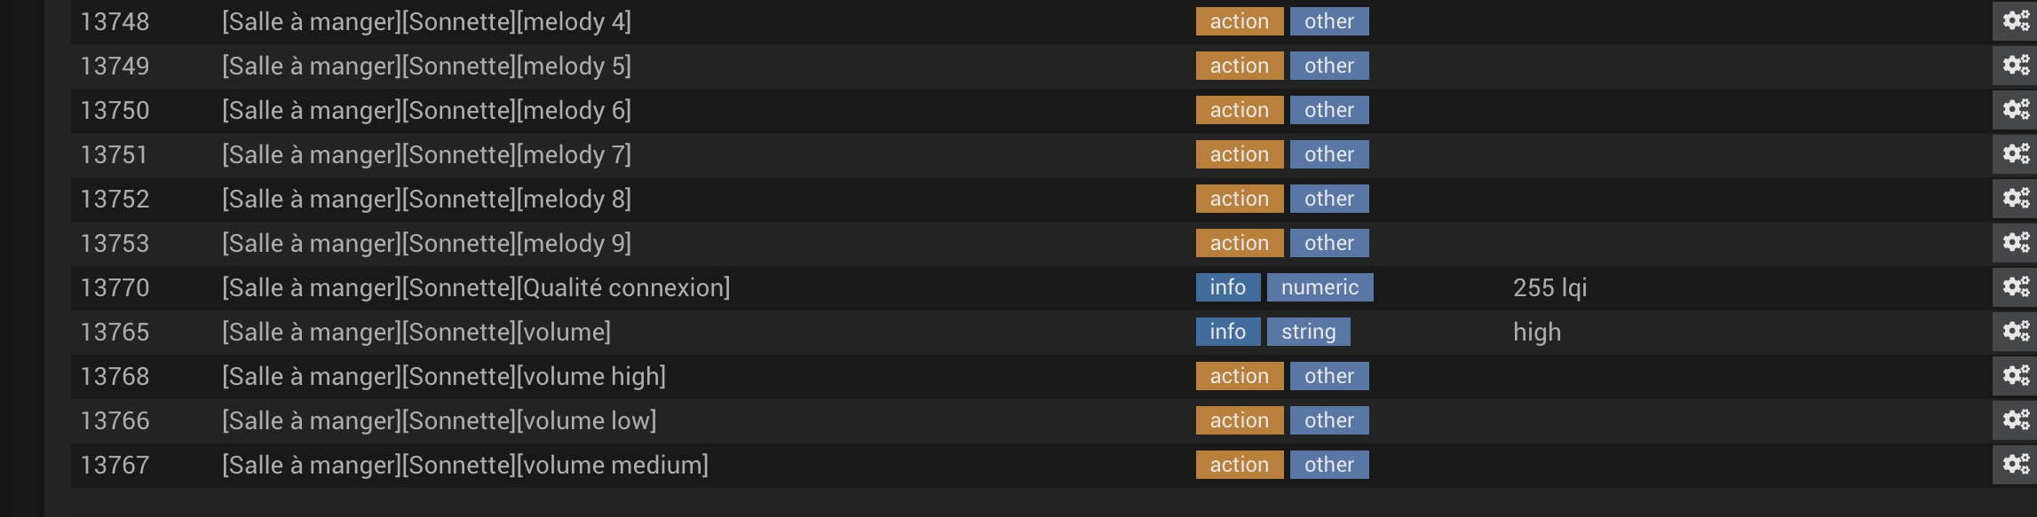This screenshot has height=517, width=2037.
Task: Open advanced config for melody 7 row
Action: tap(2016, 154)
